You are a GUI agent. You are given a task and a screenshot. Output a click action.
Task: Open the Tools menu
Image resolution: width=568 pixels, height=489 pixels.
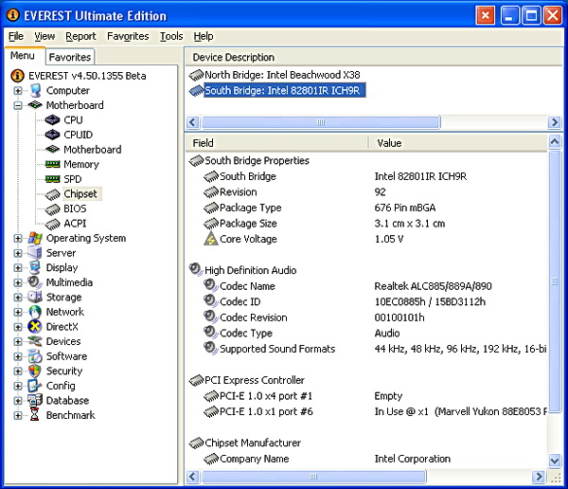point(171,36)
